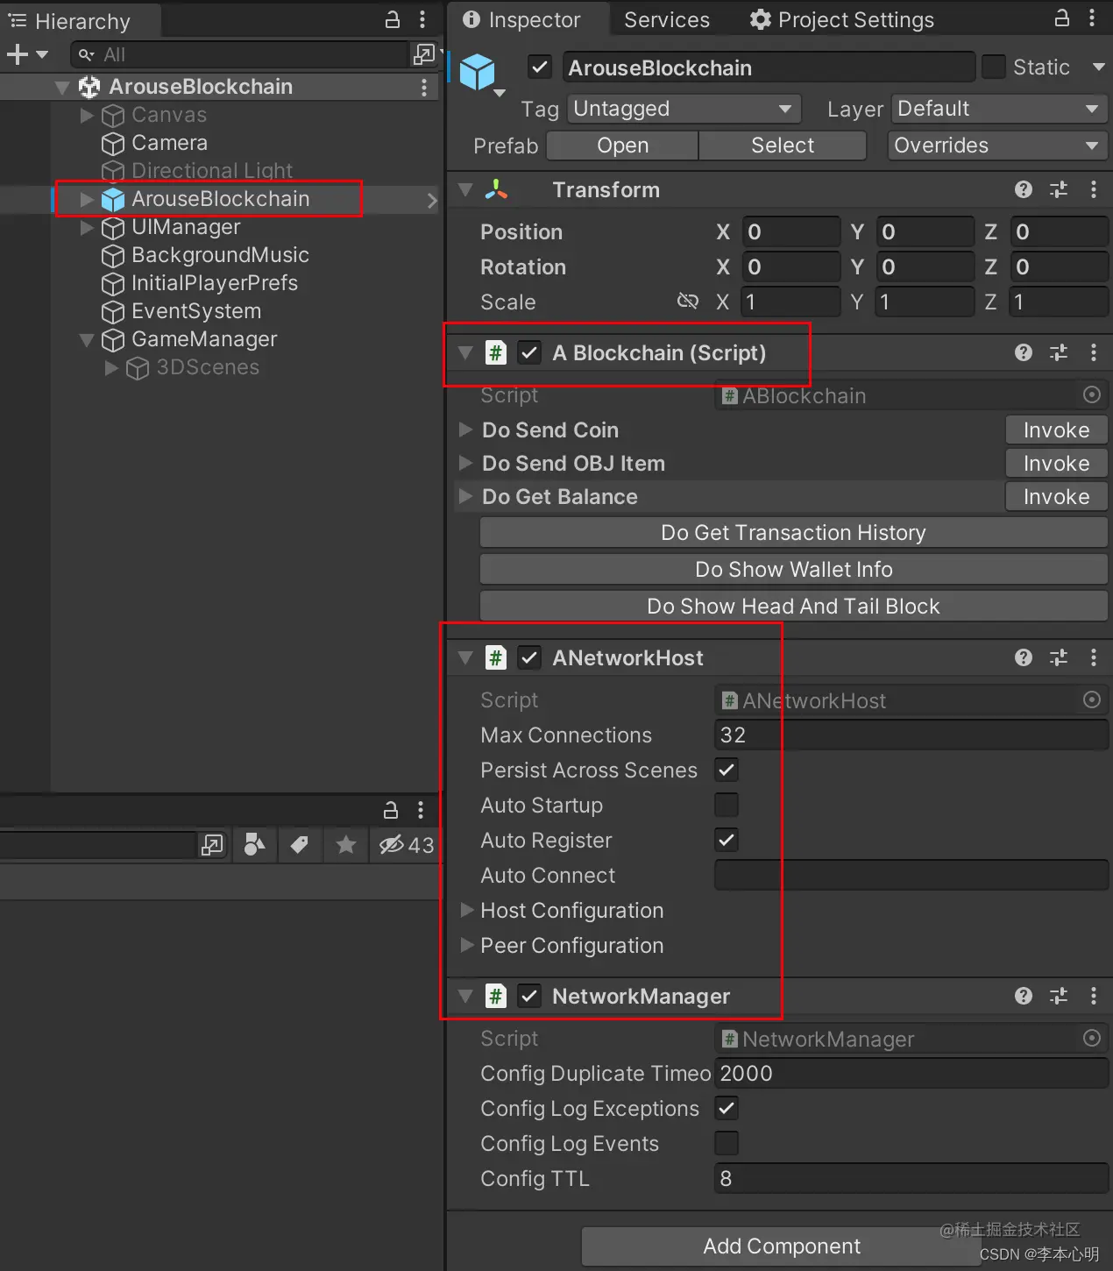Click Add Component button
1113x1271 pixels.
tap(782, 1246)
